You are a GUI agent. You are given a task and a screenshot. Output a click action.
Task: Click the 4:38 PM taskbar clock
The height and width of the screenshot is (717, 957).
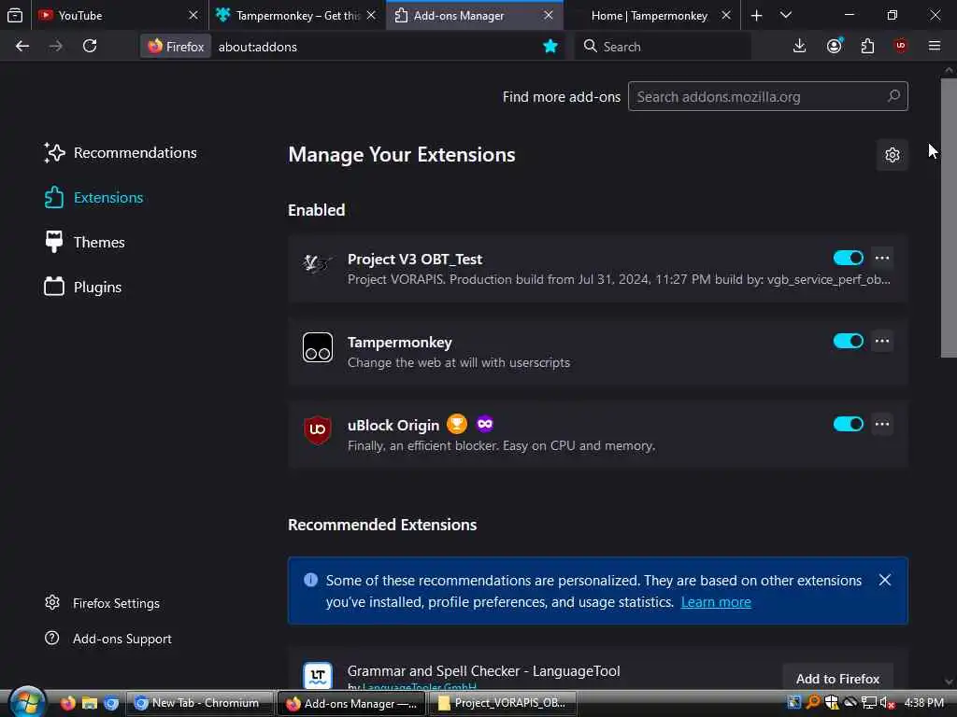(x=923, y=703)
